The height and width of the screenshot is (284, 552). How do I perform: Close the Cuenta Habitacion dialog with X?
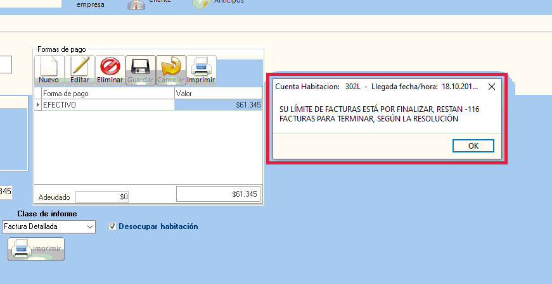492,85
